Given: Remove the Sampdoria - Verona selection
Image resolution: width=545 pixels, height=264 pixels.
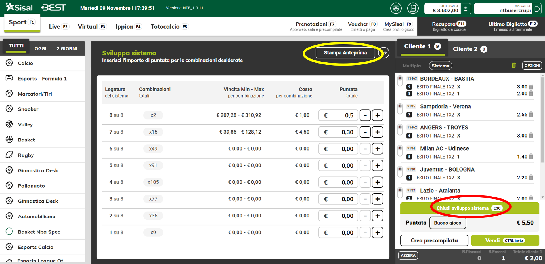Looking at the screenshot, I should (x=531, y=115).
